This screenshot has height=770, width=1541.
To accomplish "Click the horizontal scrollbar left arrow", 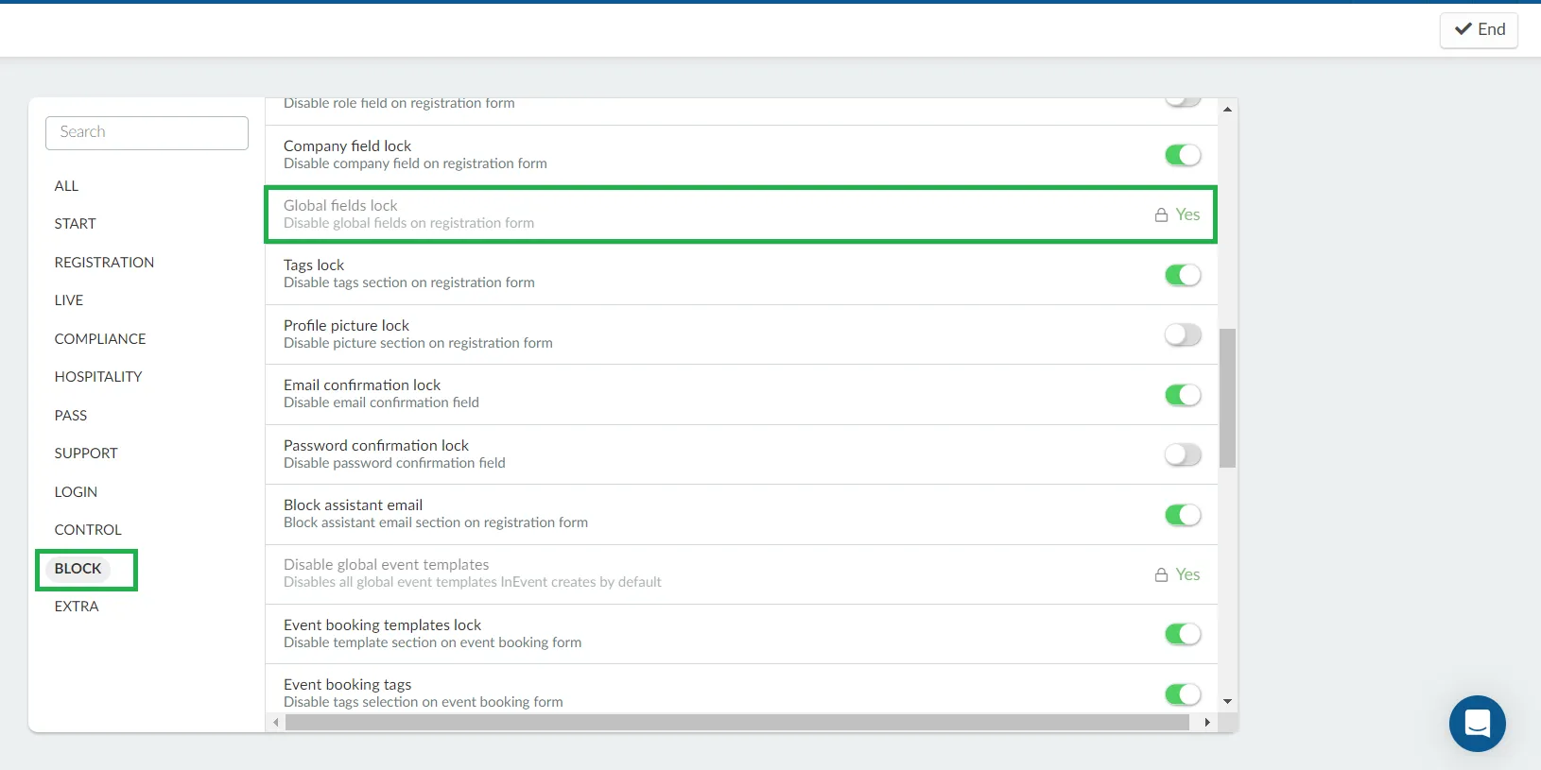I will [275, 723].
